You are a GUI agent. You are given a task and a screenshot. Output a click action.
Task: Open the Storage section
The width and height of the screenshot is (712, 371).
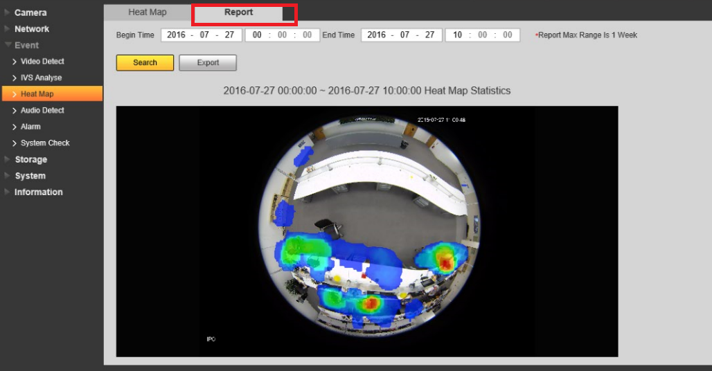pyautogui.click(x=31, y=159)
